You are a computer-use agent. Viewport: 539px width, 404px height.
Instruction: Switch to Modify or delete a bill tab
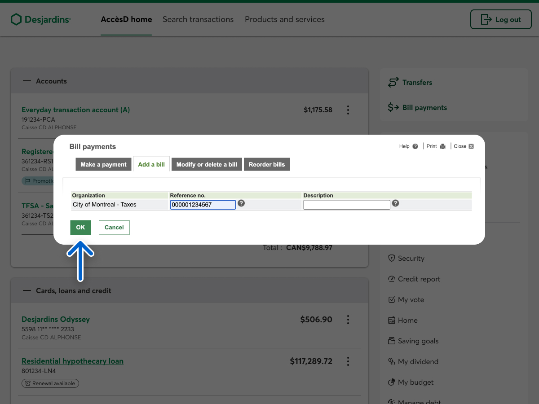coord(207,164)
